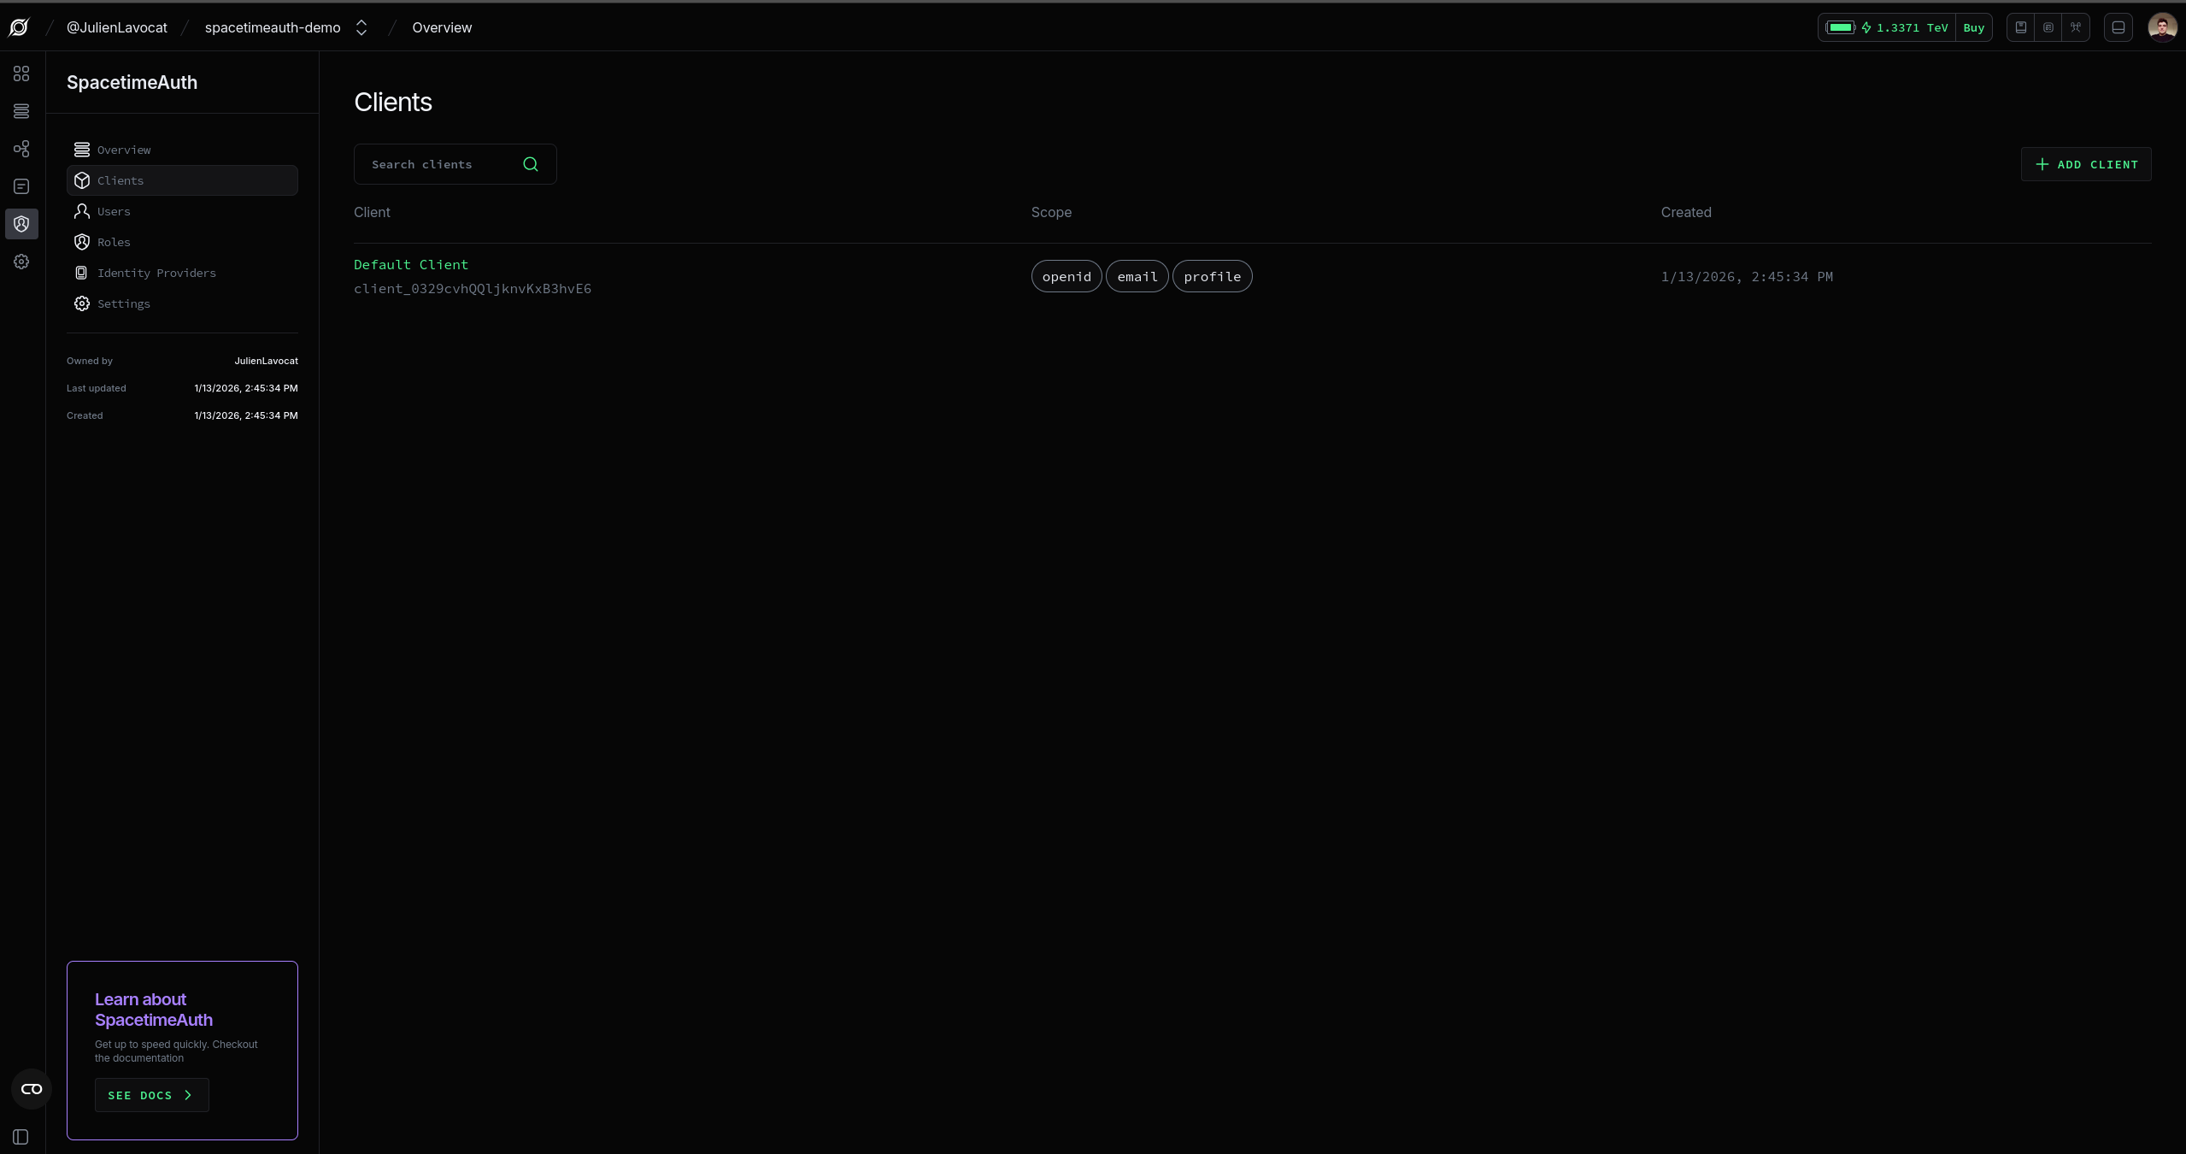2186x1154 pixels.
Task: Switch to the Roles section in the sidebar
Action: tap(113, 242)
